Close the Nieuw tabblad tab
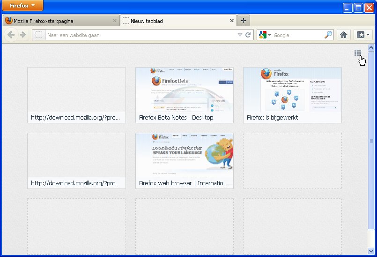This screenshot has width=377, height=257. point(231,21)
